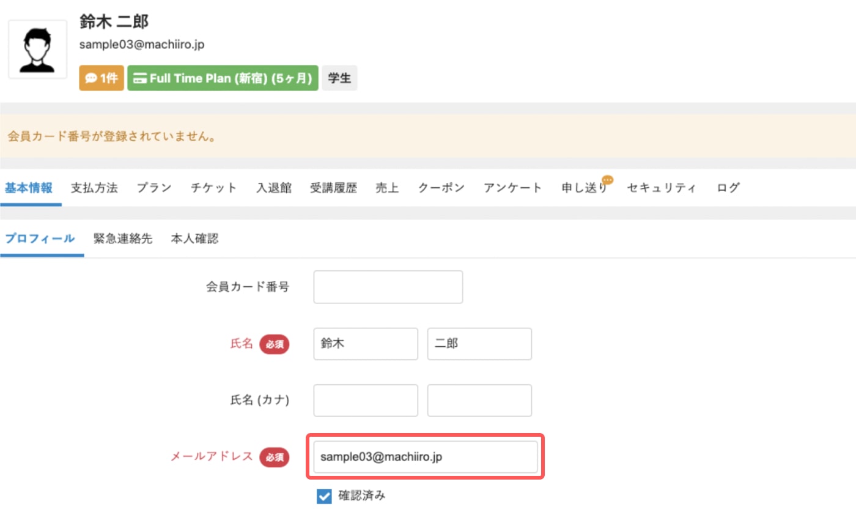Go to the チケット tab
Screen dimensions: 856x523
coord(213,188)
